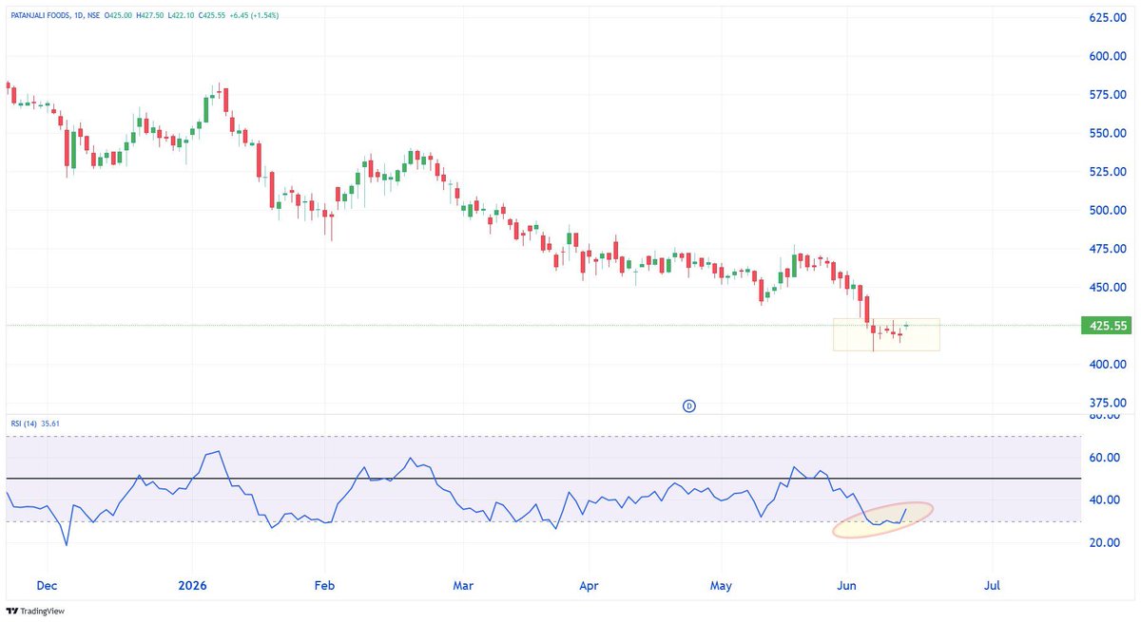The width and height of the screenshot is (1141, 622).
Task: Click 550.00 on the price axis
Action: (1106, 133)
